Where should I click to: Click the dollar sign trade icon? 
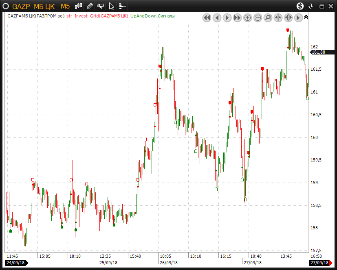click(300, 6)
